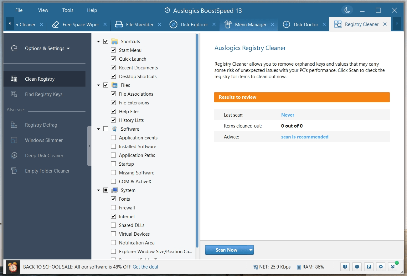Viewport: 407px width, 276px height.
Task: Click the Windows Slimmer icon
Action: (x=14, y=140)
